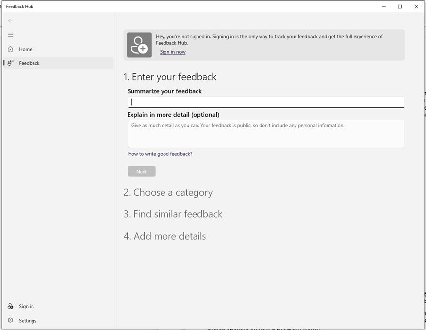The width and height of the screenshot is (426, 330).
Task: Close the Feedback Hub window
Action: [416, 7]
